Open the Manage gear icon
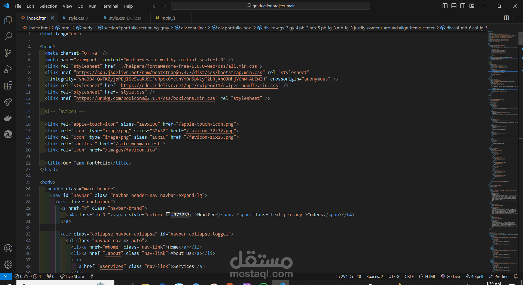This screenshot has height=285, width=523. pos(8,264)
